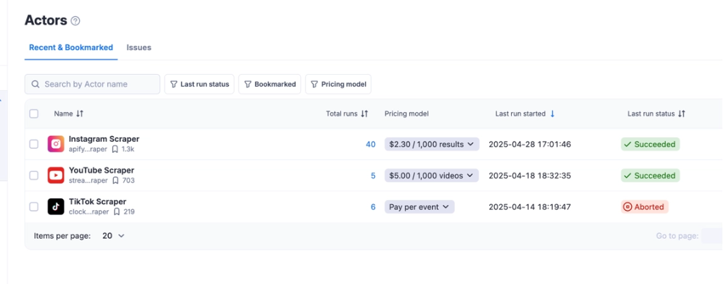This screenshot has height=284, width=723.
Task: Expand the Pay per event pricing dropdown
Action: pos(419,206)
